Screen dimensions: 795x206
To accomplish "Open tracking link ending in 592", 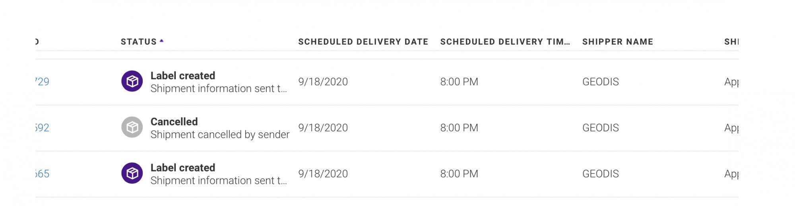I will (x=42, y=128).
